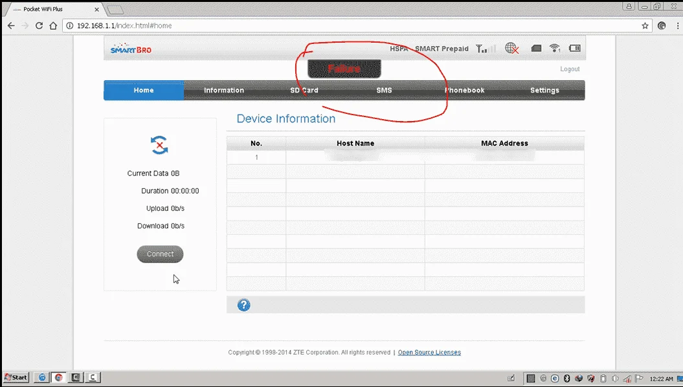Screen dimensions: 683x387
Task: Open browser home page icon
Action: click(x=53, y=26)
